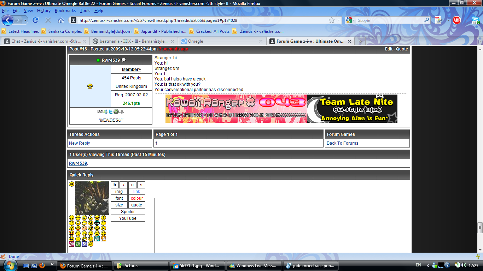Click the yellow arrow beside the avatar
The height and width of the screenshot is (271, 483).
point(71,184)
